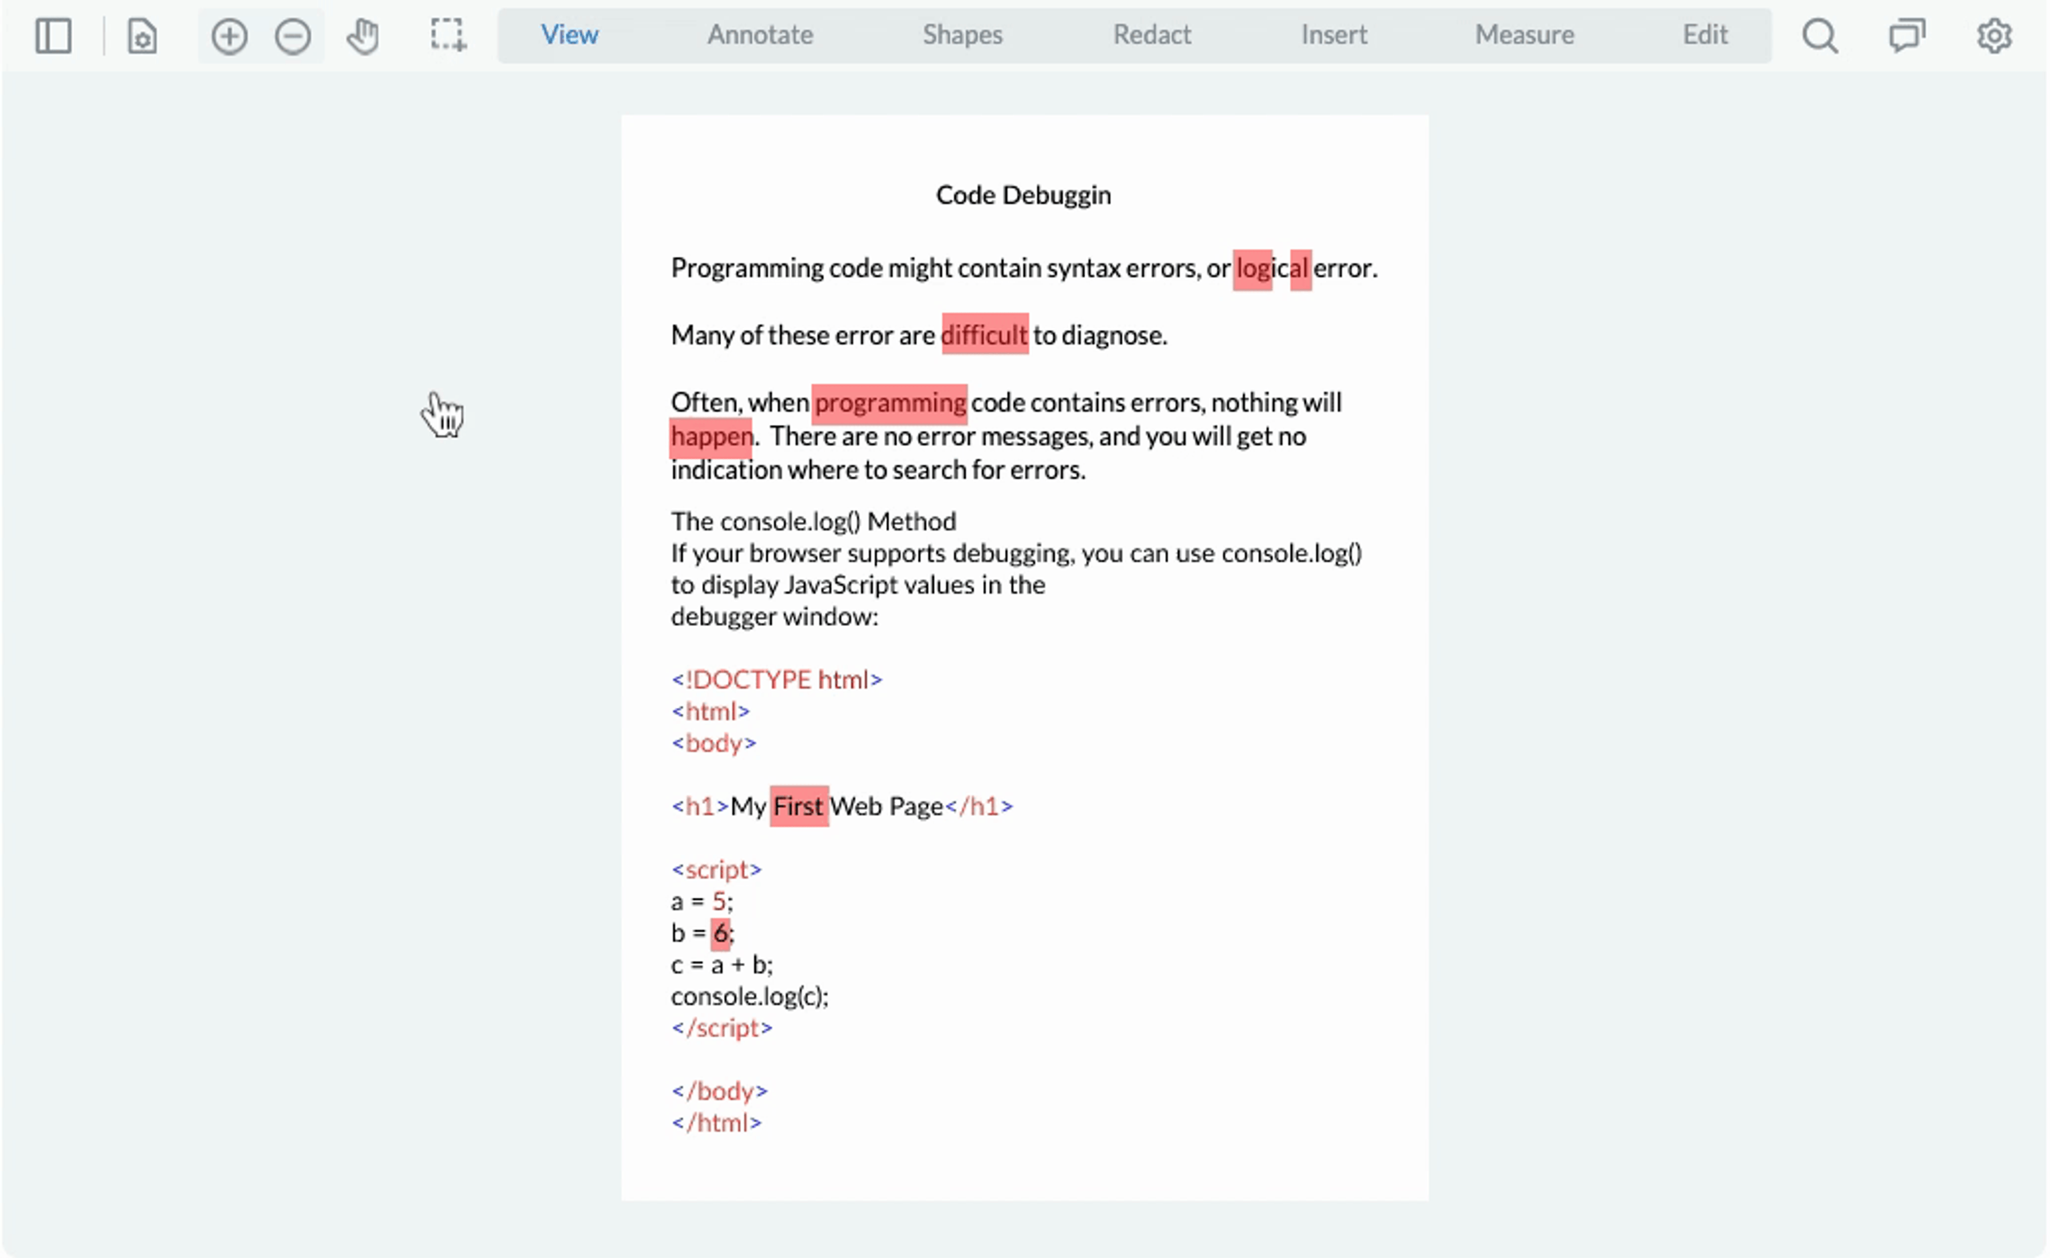Switch to the Redact tab
Image resolution: width=2050 pixels, height=1258 pixels.
(x=1152, y=35)
